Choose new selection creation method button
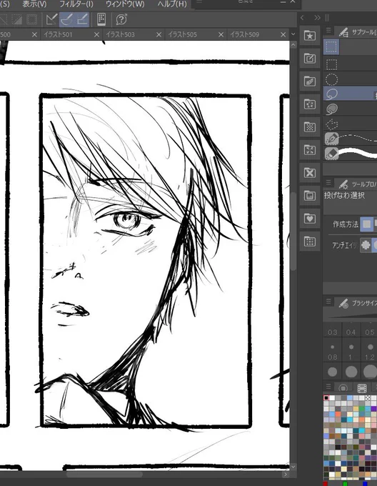 [x=366, y=224]
